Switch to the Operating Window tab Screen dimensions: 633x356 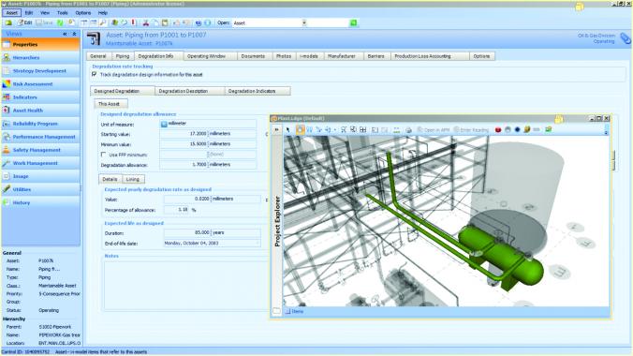[x=206, y=56]
